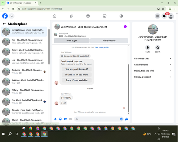Expand Media, files and links section
This screenshot has height=142, width=178.
coord(153,71)
